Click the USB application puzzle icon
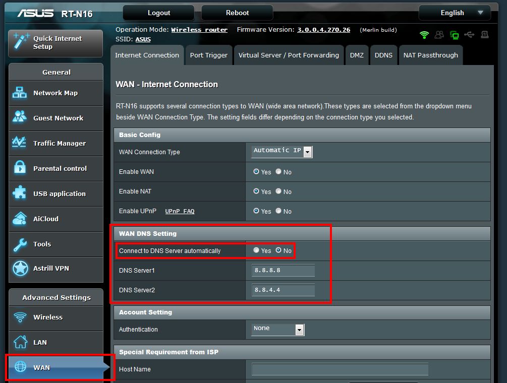Viewport: 507px width, 383px height. [x=20, y=193]
